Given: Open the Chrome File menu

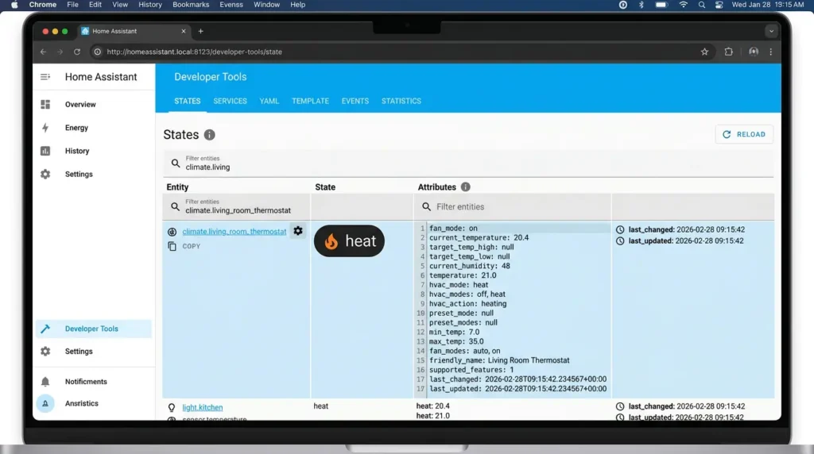Looking at the screenshot, I should coord(72,5).
